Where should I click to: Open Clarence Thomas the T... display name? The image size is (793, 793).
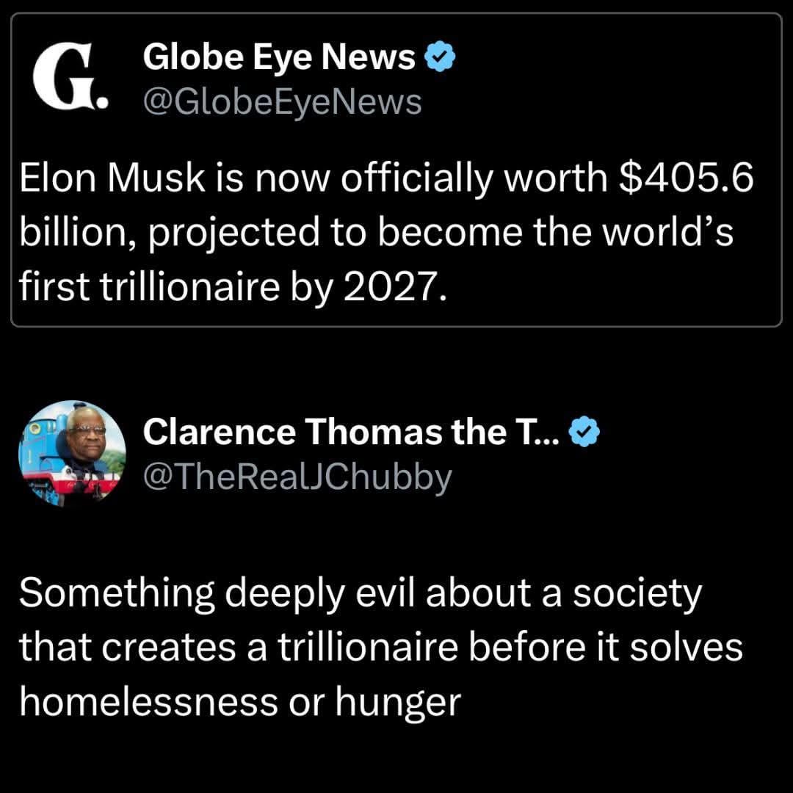point(351,432)
